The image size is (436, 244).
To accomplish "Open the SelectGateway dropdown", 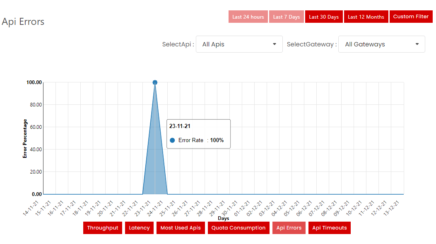I will click(381, 44).
